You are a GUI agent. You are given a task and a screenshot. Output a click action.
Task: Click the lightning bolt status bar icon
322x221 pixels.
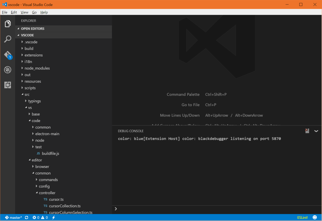(x=53, y=218)
